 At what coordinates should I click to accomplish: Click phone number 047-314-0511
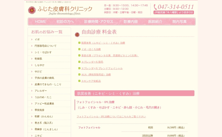[x=175, y=7]
